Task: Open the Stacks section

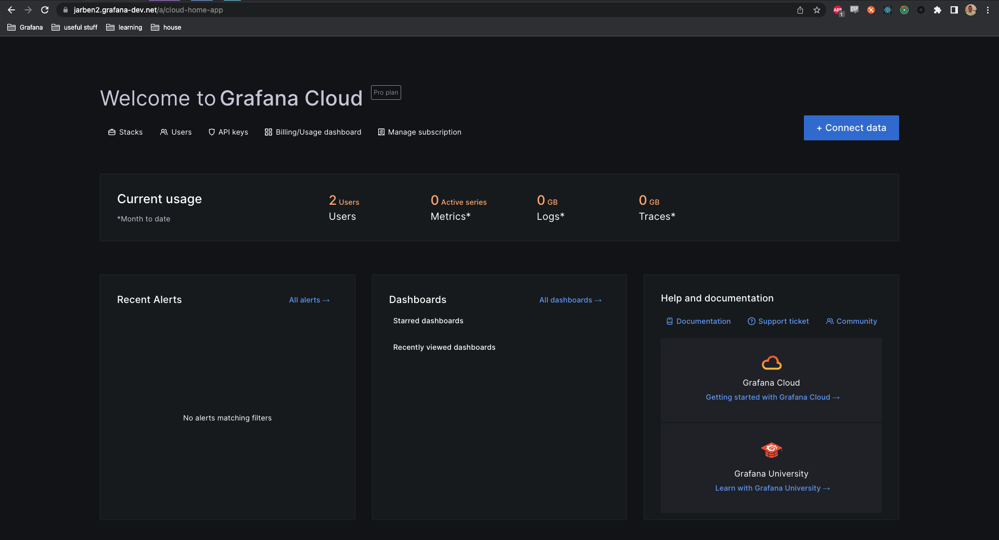Action: [125, 132]
